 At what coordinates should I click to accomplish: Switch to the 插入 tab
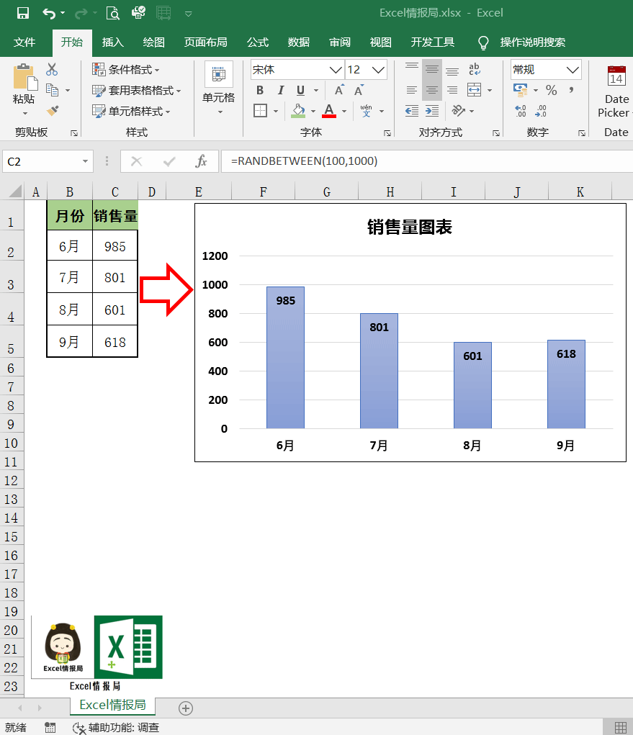[x=113, y=42]
